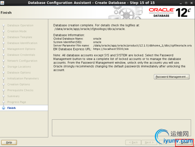The width and height of the screenshot is (195, 147).
Task: Click the cfgtoollogs/dbca/oracle logfile path
Action: click(90, 29)
